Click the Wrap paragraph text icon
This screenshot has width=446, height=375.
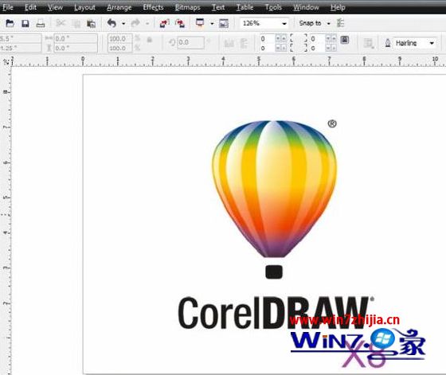point(369,44)
